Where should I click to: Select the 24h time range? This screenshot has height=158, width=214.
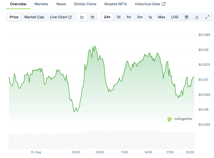tap(107, 17)
